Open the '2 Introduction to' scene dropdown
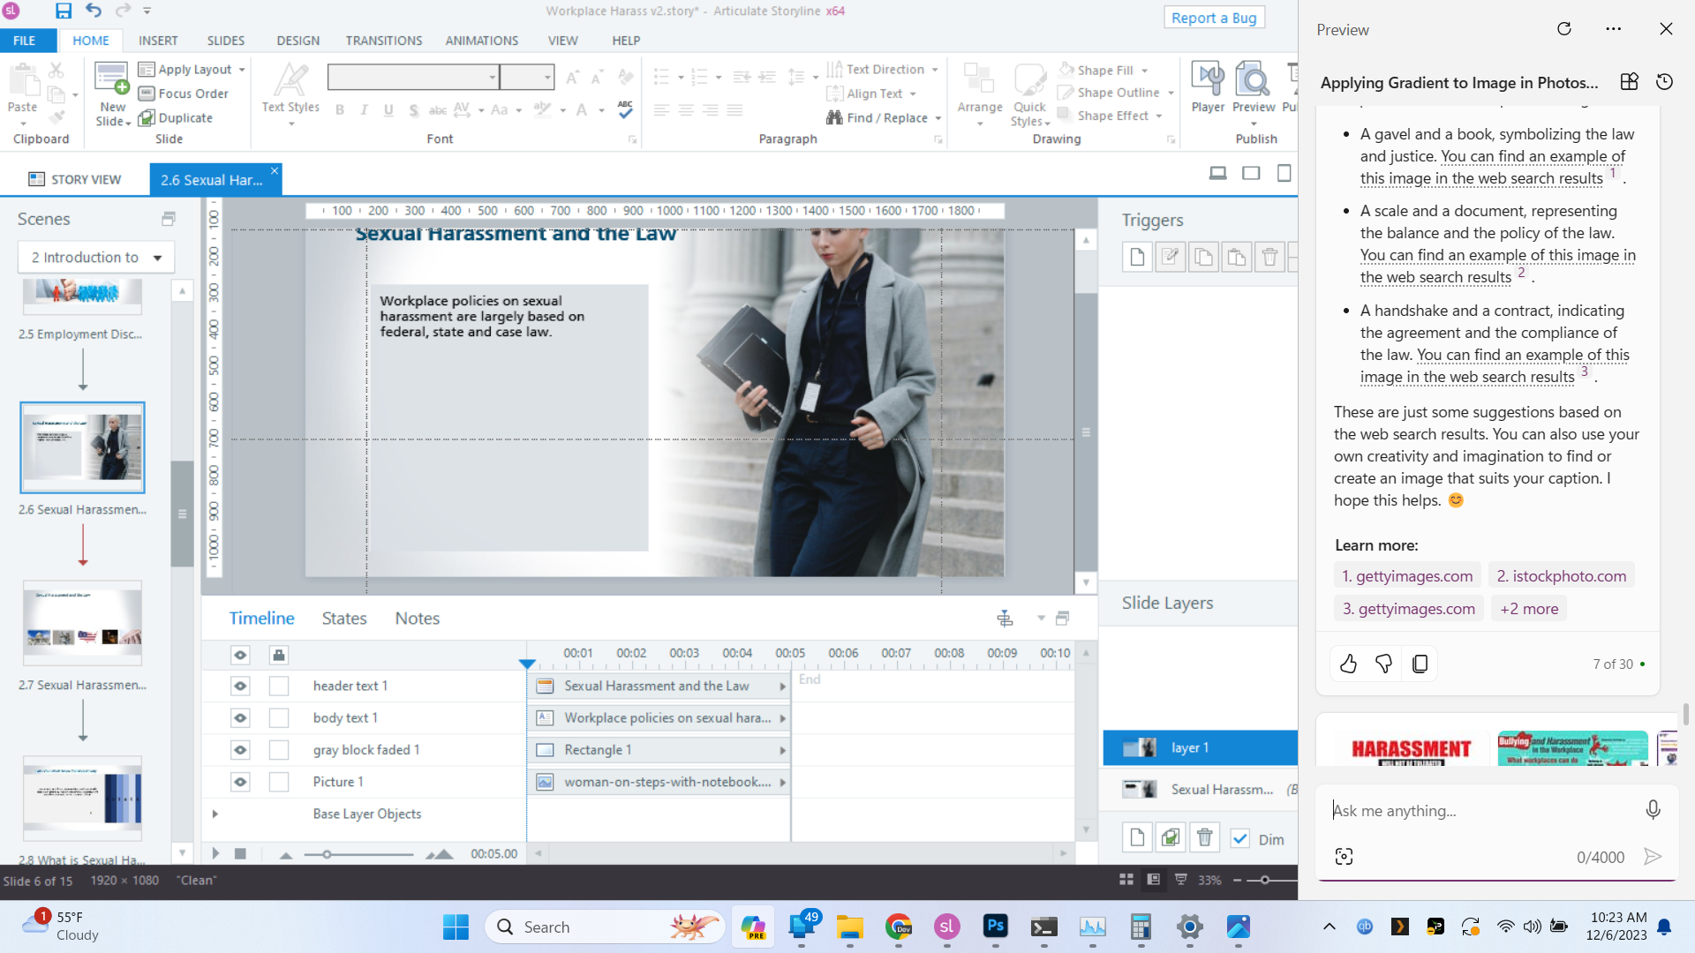1695x953 pixels. (157, 257)
